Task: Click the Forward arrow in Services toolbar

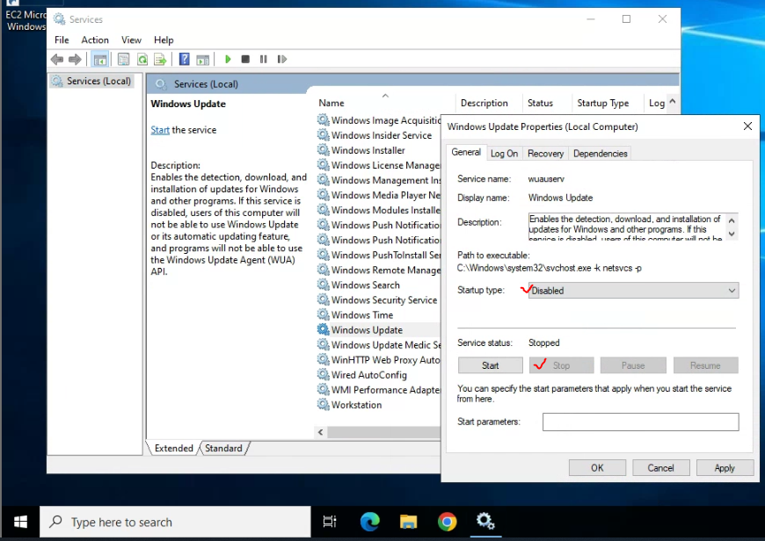Action: 75,60
